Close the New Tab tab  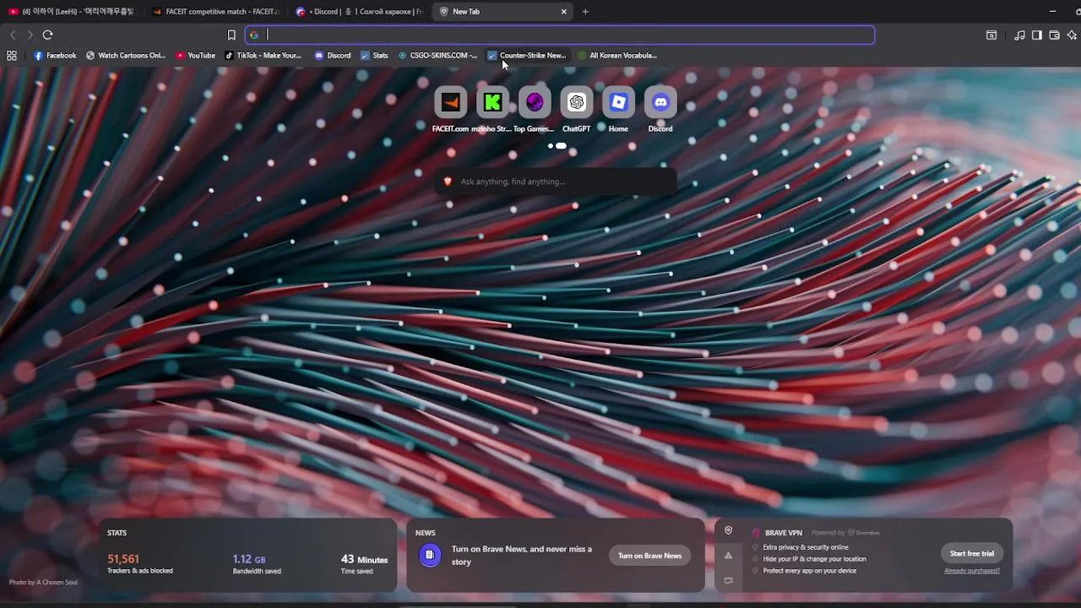pos(563,12)
